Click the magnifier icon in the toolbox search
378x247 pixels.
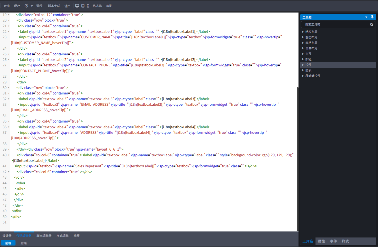point(371,25)
